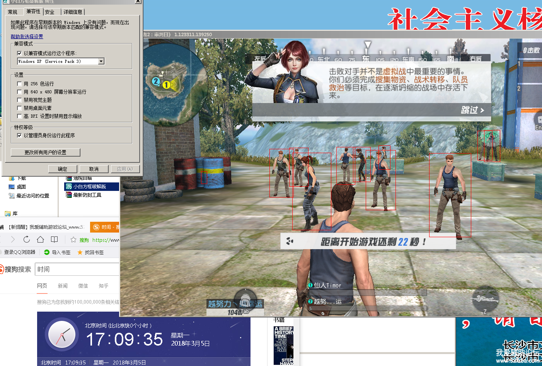Toggle 640 x 480 screen resolution checkbox
The image size is (542, 366).
coord(19,92)
